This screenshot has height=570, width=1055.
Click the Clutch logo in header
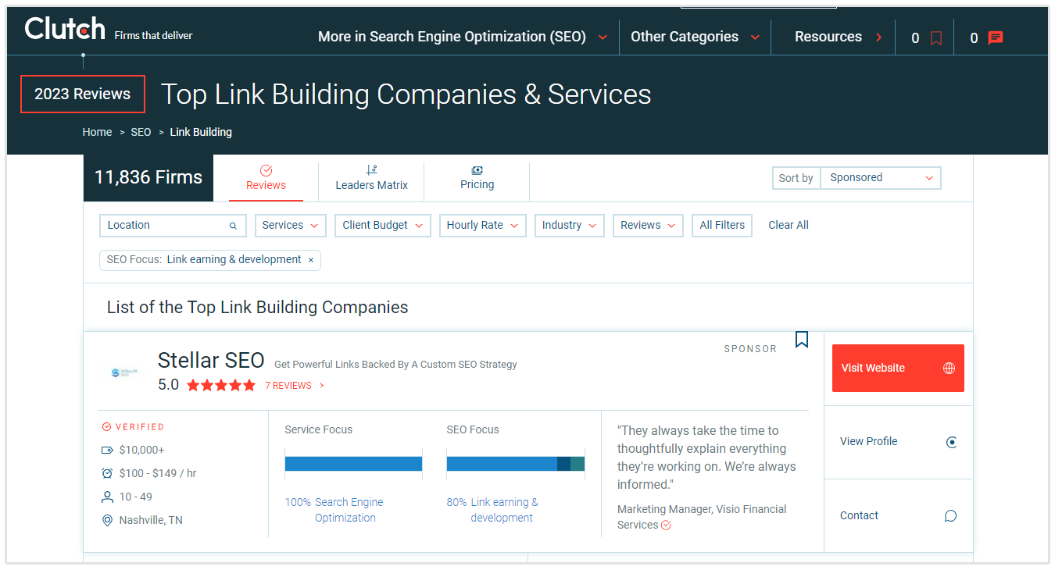(x=65, y=30)
